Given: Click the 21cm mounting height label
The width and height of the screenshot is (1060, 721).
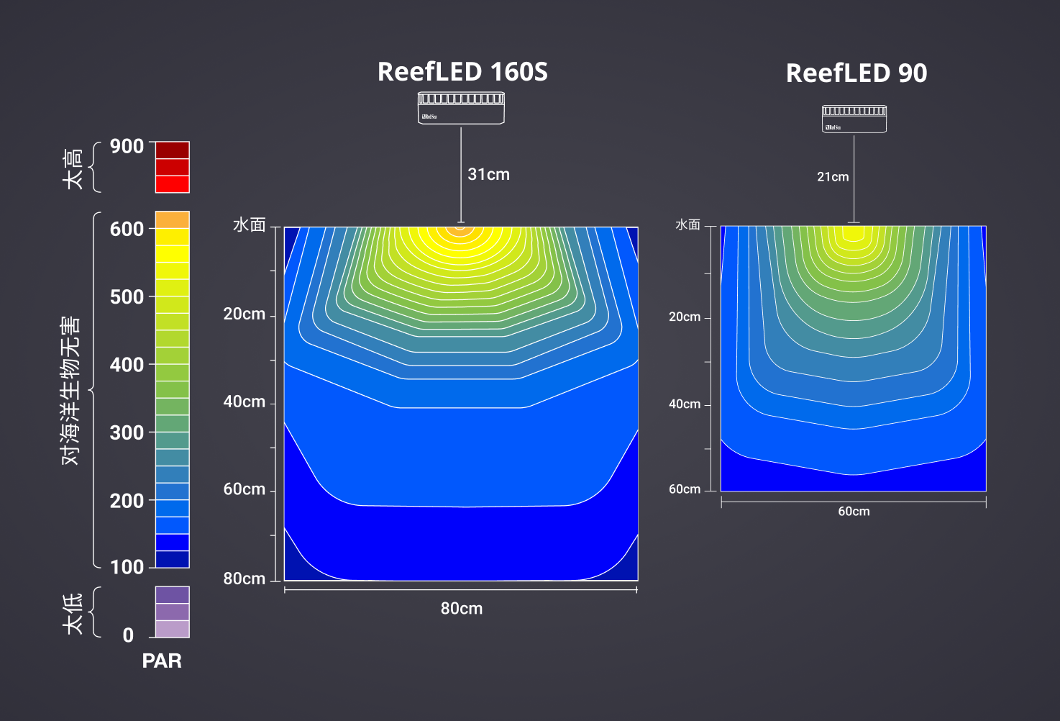Looking at the screenshot, I should tap(833, 177).
